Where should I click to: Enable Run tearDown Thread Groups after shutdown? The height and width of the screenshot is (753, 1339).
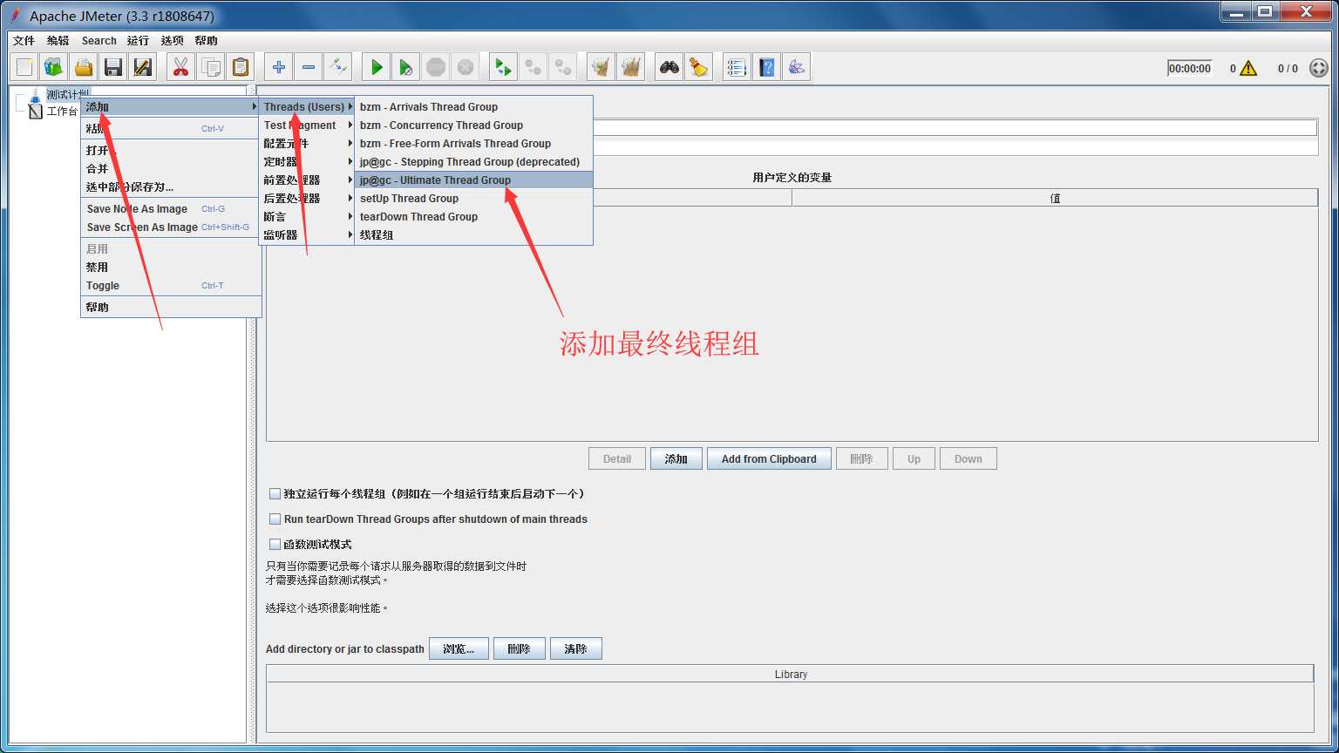(x=275, y=519)
